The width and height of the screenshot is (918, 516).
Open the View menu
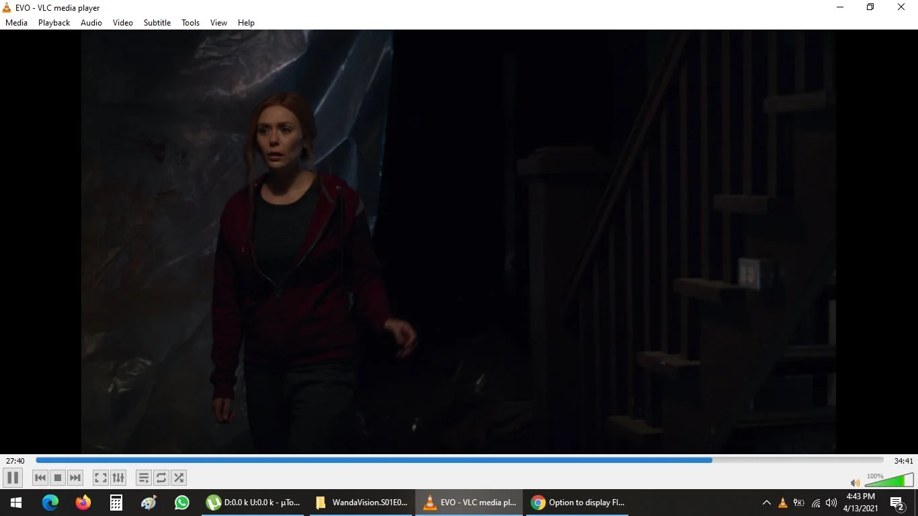coord(219,23)
